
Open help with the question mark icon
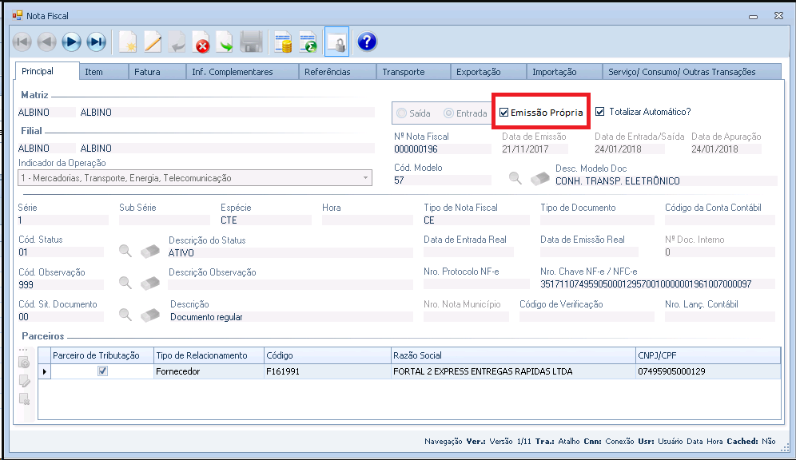pyautogui.click(x=367, y=42)
